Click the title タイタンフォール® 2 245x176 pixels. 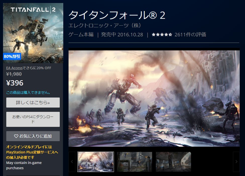point(117,15)
